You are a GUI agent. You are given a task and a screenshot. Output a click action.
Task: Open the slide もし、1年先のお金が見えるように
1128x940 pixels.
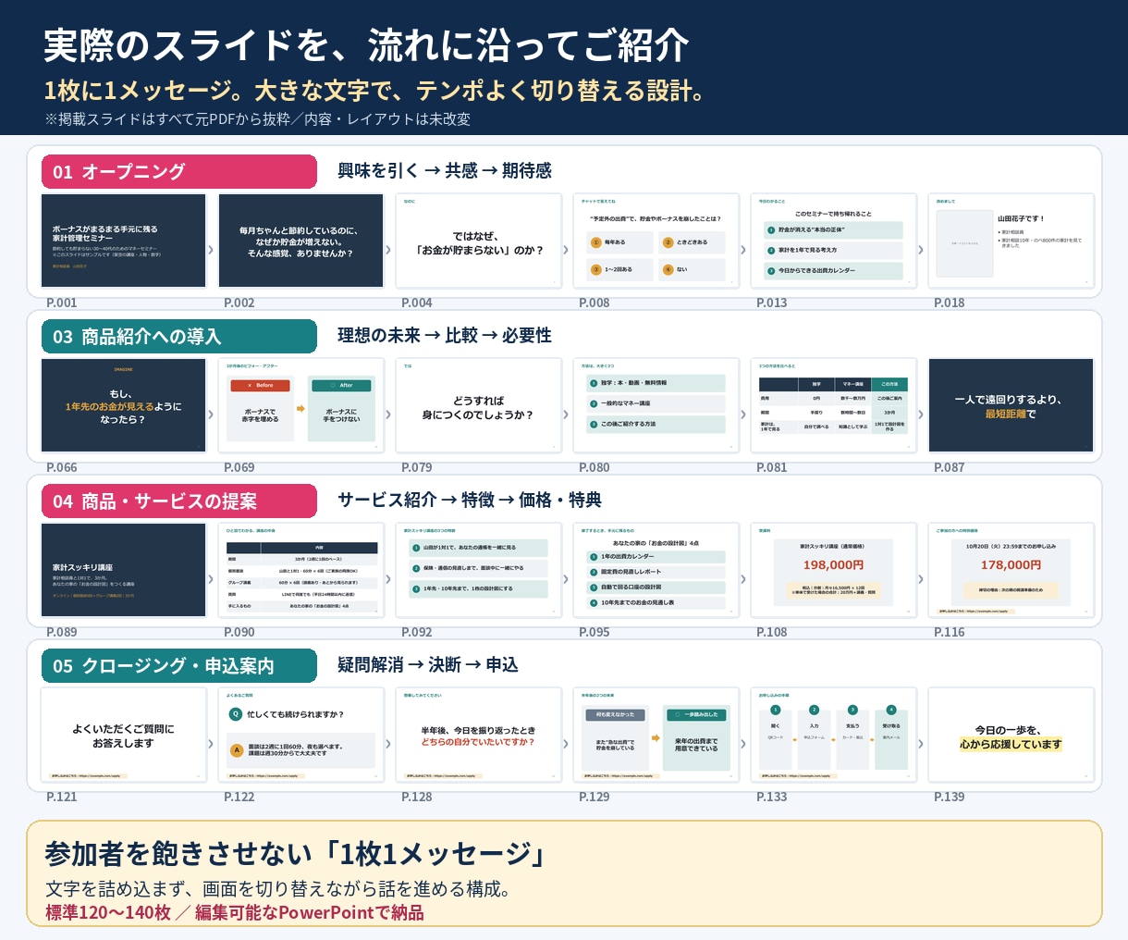point(124,405)
